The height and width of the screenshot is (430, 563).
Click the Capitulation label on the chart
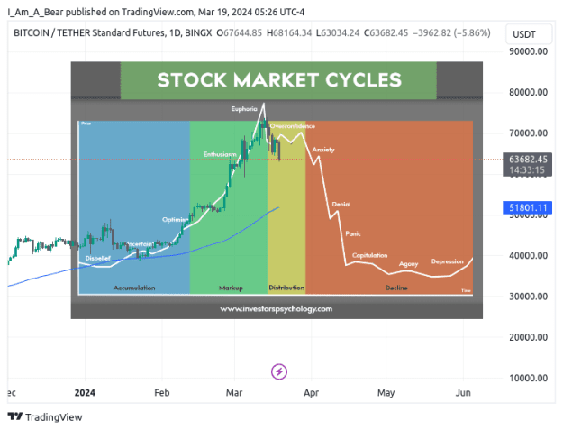pyautogui.click(x=370, y=255)
